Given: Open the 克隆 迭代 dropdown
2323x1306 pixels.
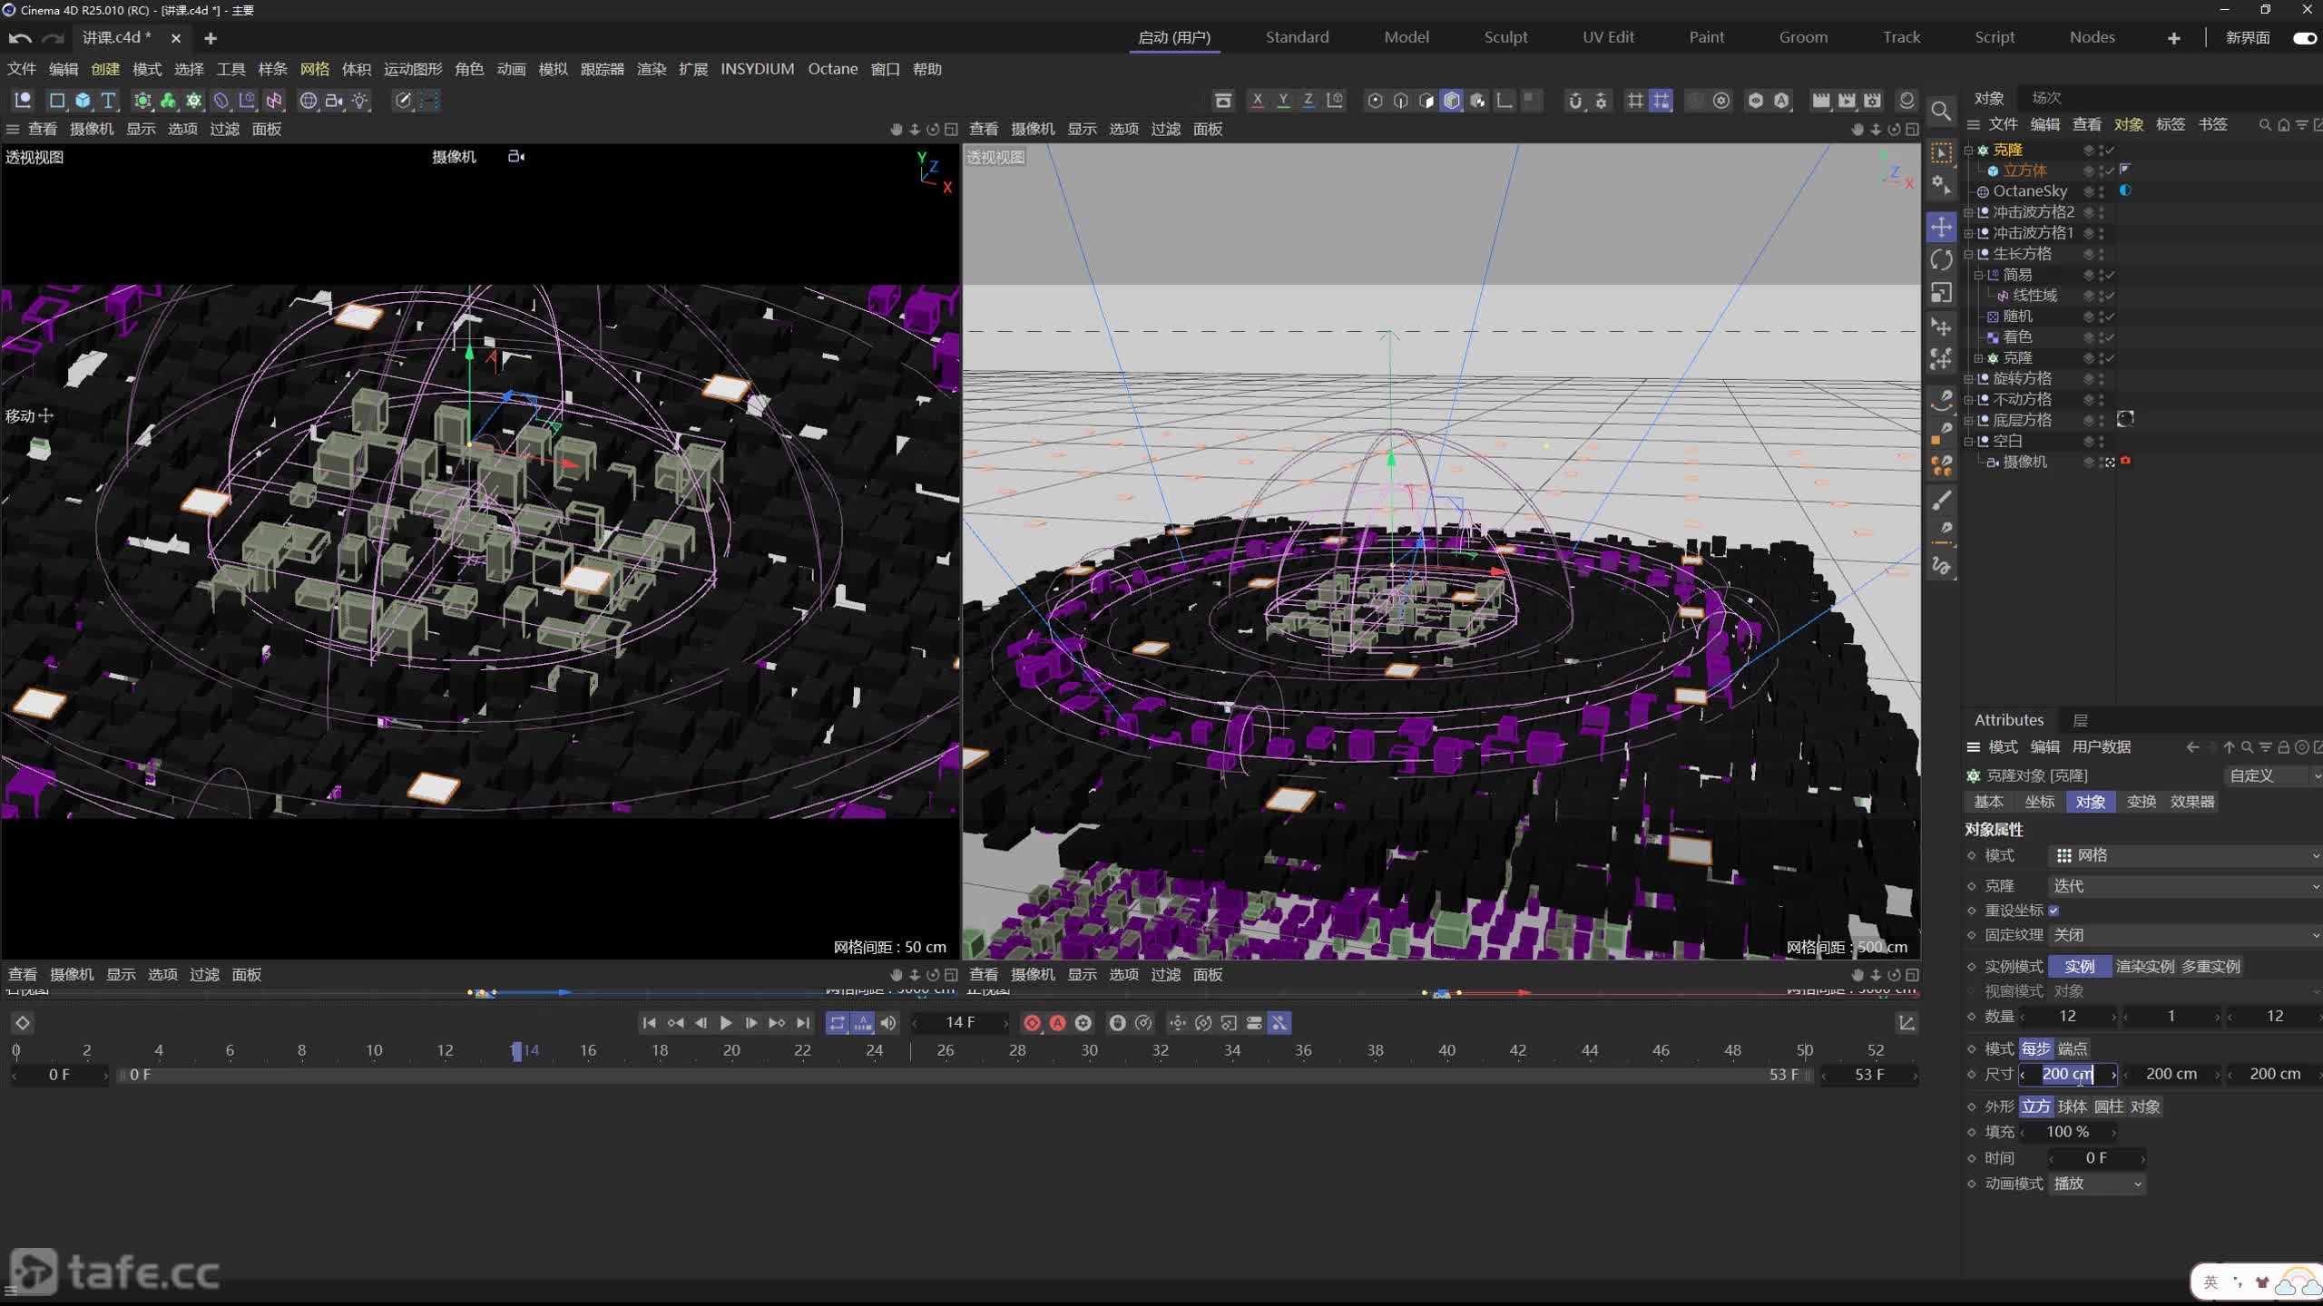Looking at the screenshot, I should [2185, 886].
